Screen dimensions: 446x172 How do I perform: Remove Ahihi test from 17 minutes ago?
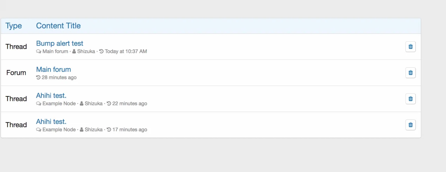[410, 125]
